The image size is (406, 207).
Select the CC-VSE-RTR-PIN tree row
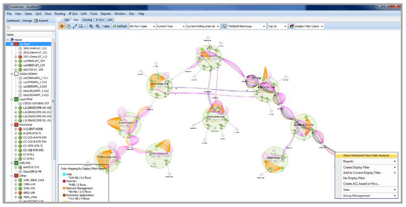point(33,150)
